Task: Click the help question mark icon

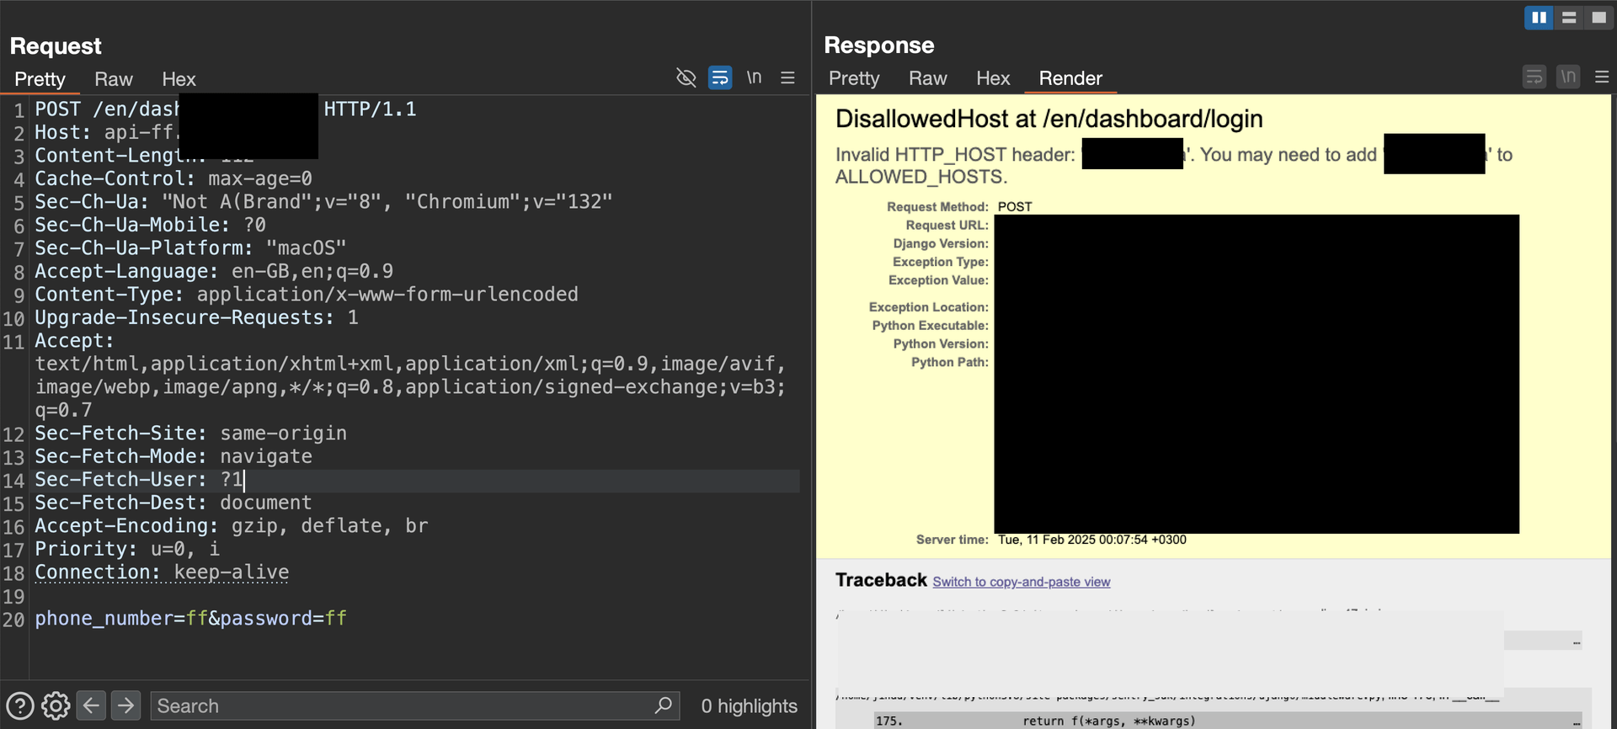Action: 20,705
